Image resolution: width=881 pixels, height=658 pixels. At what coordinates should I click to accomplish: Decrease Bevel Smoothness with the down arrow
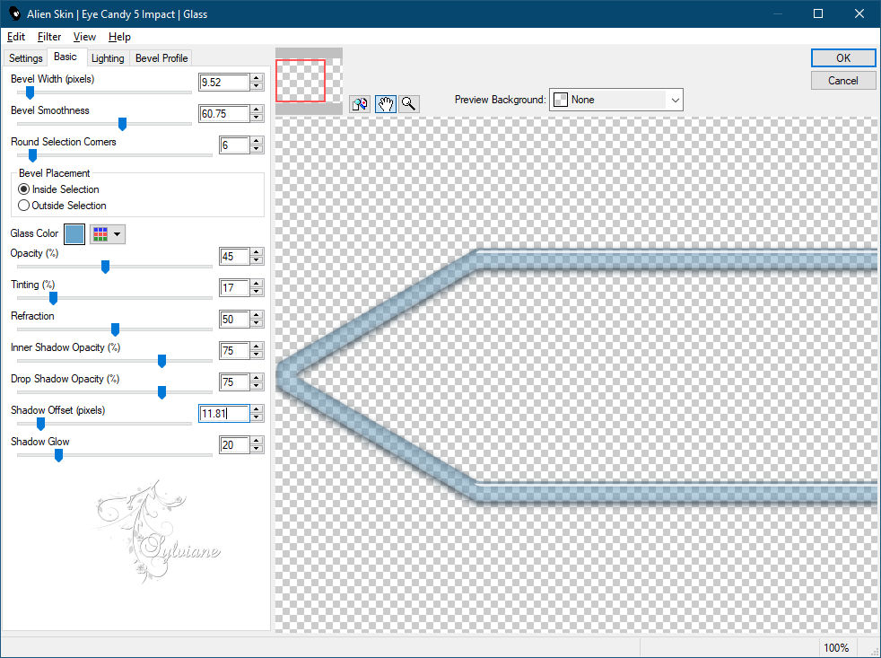257,118
